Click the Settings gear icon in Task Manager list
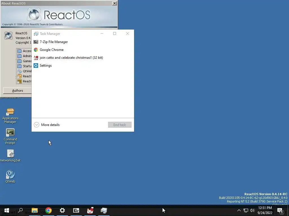Screen dimensions: 289x216 point(36,66)
